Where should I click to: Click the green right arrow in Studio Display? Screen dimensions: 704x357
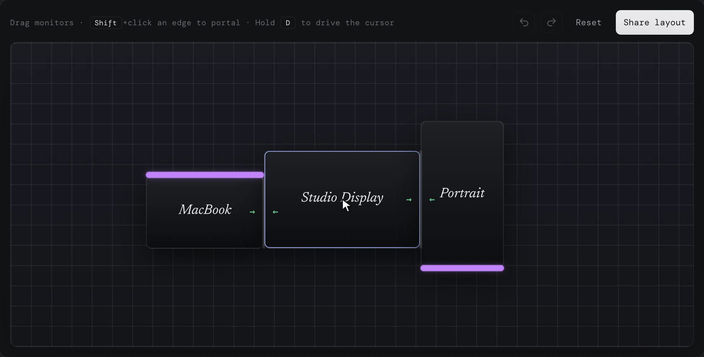pos(409,200)
